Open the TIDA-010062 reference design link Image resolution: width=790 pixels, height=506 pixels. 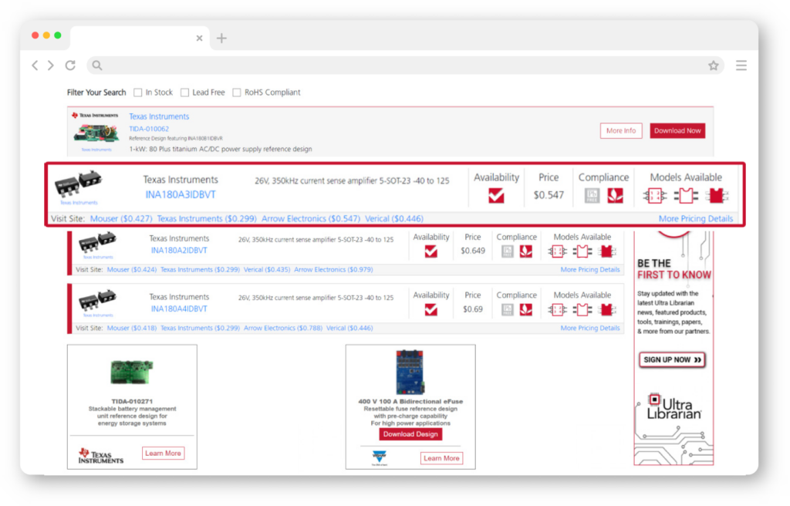pyautogui.click(x=149, y=129)
